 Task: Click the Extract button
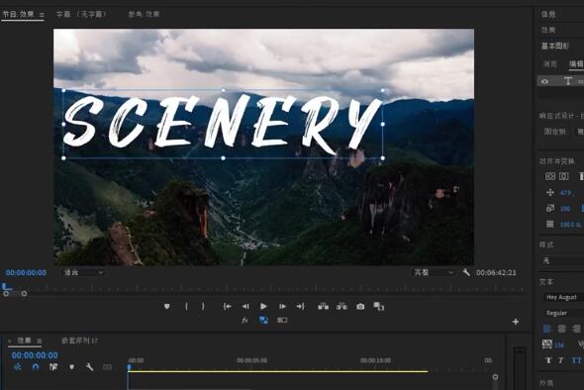pos(341,306)
